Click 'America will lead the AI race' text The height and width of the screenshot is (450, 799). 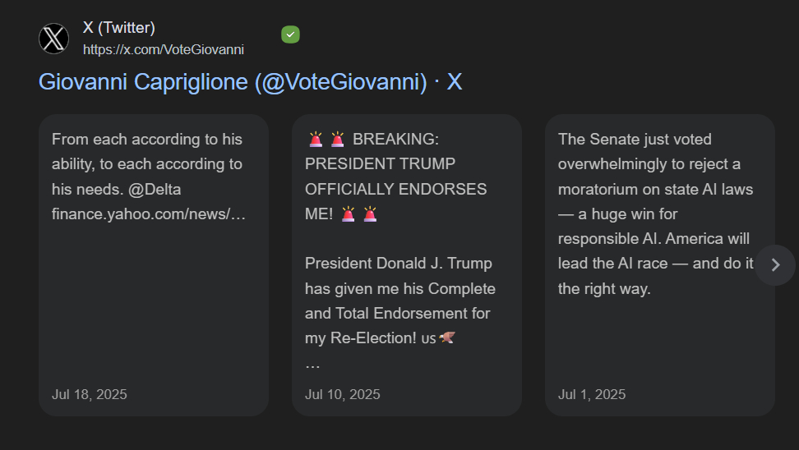click(655, 251)
